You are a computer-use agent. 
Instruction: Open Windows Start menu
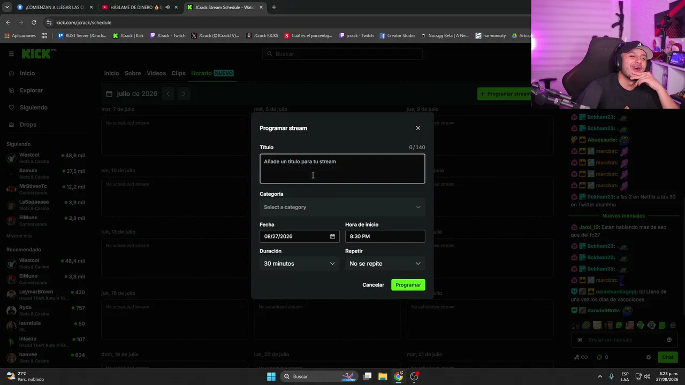(271, 376)
